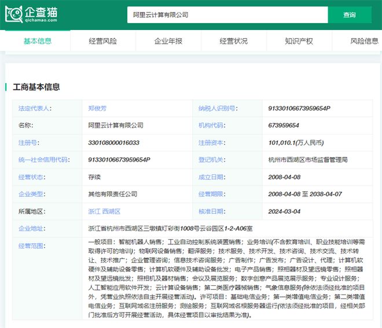Click the 注册资本 label

point(212,143)
